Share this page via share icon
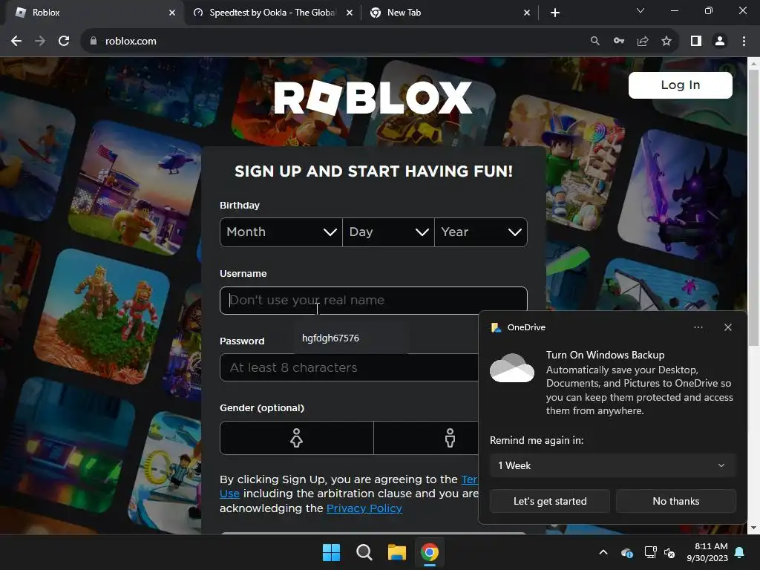This screenshot has width=760, height=570. 643,42
